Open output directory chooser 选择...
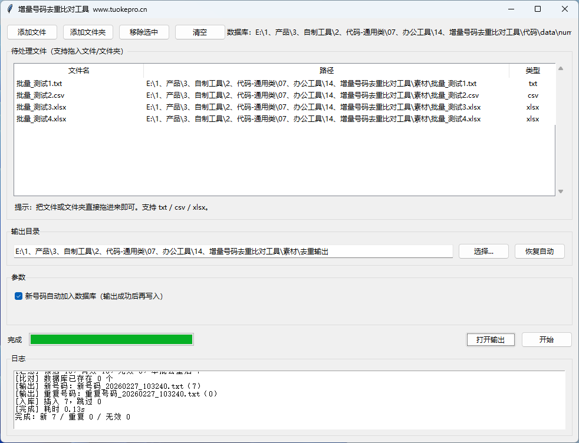The width and height of the screenshot is (579, 443). click(x=483, y=251)
